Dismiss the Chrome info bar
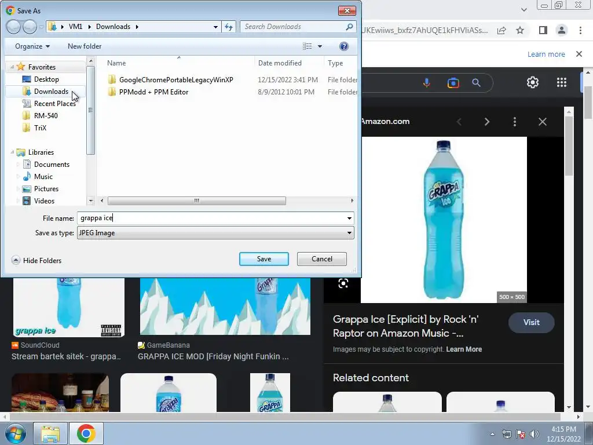This screenshot has width=593, height=445. (579, 54)
